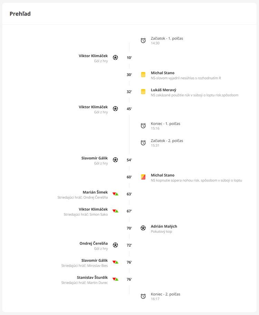
Task: Click penalty goal icon beside Adrián Malých
Action: [143, 228]
